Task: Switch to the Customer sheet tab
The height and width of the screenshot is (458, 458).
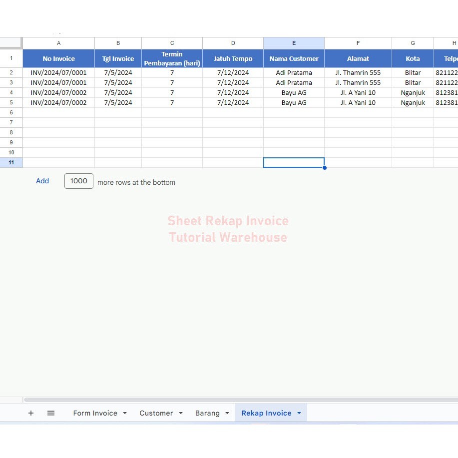Action: point(156,413)
